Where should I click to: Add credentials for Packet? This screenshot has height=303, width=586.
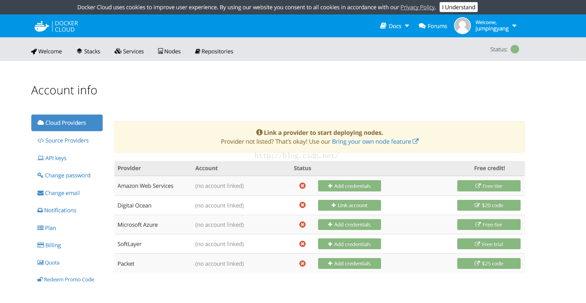click(349, 263)
